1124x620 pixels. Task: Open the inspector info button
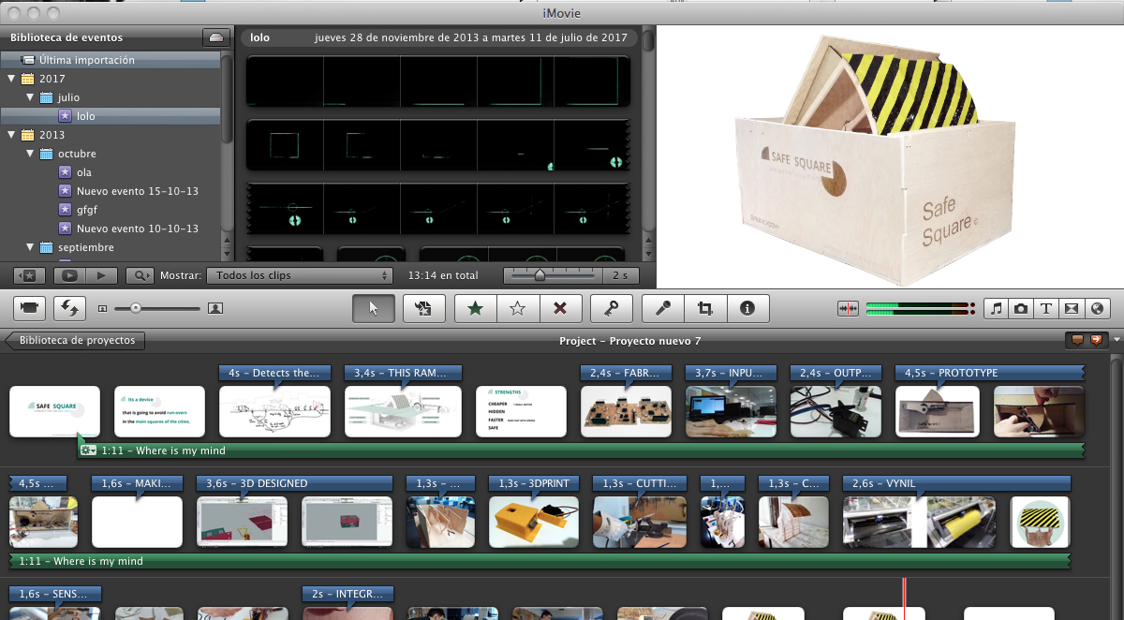coord(747,308)
